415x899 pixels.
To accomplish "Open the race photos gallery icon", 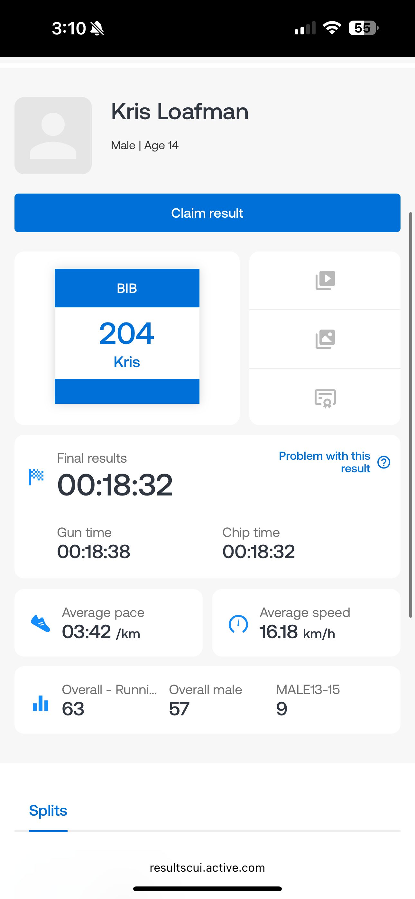I will (x=325, y=339).
